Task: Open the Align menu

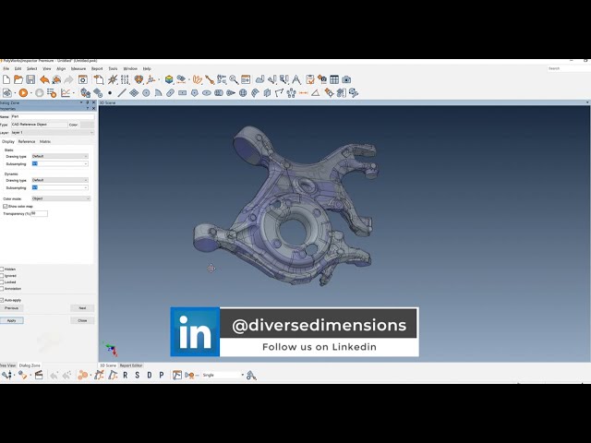Action: point(61,68)
